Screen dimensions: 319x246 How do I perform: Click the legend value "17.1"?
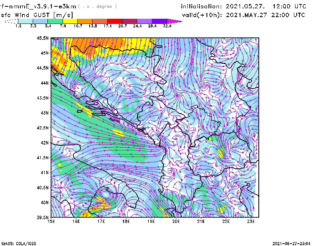tap(108, 26)
